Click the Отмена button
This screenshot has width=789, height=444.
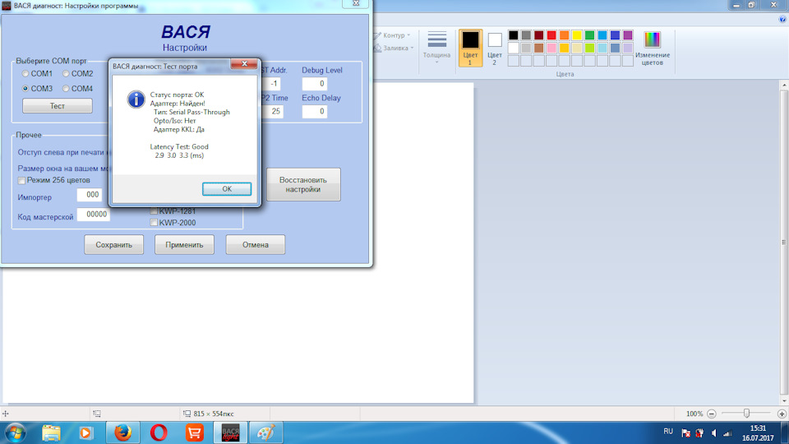tap(255, 245)
